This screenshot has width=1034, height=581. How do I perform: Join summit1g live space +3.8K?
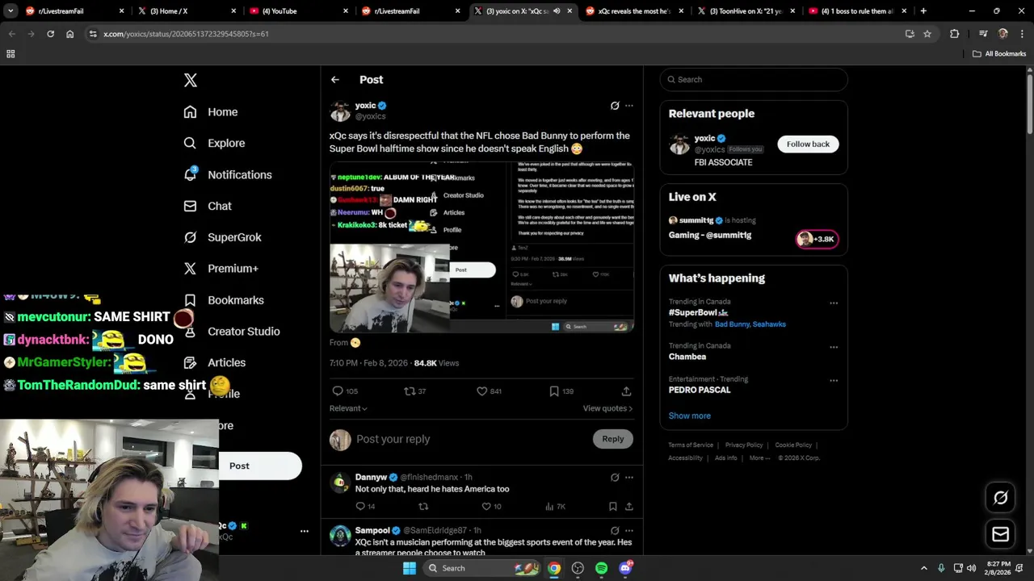tap(817, 239)
